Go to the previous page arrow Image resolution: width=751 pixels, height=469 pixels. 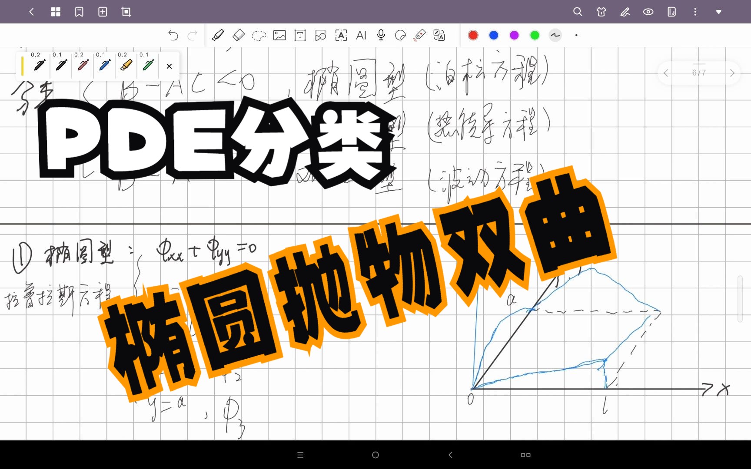coord(666,73)
